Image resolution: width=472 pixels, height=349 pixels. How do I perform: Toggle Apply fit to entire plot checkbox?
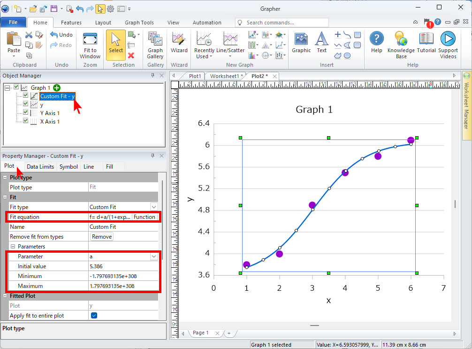pyautogui.click(x=94, y=316)
